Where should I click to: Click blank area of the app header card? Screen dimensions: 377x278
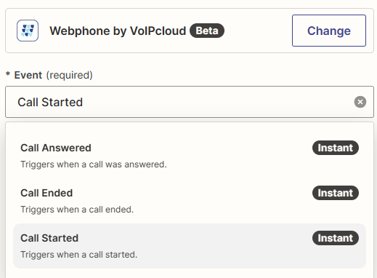(x=258, y=31)
